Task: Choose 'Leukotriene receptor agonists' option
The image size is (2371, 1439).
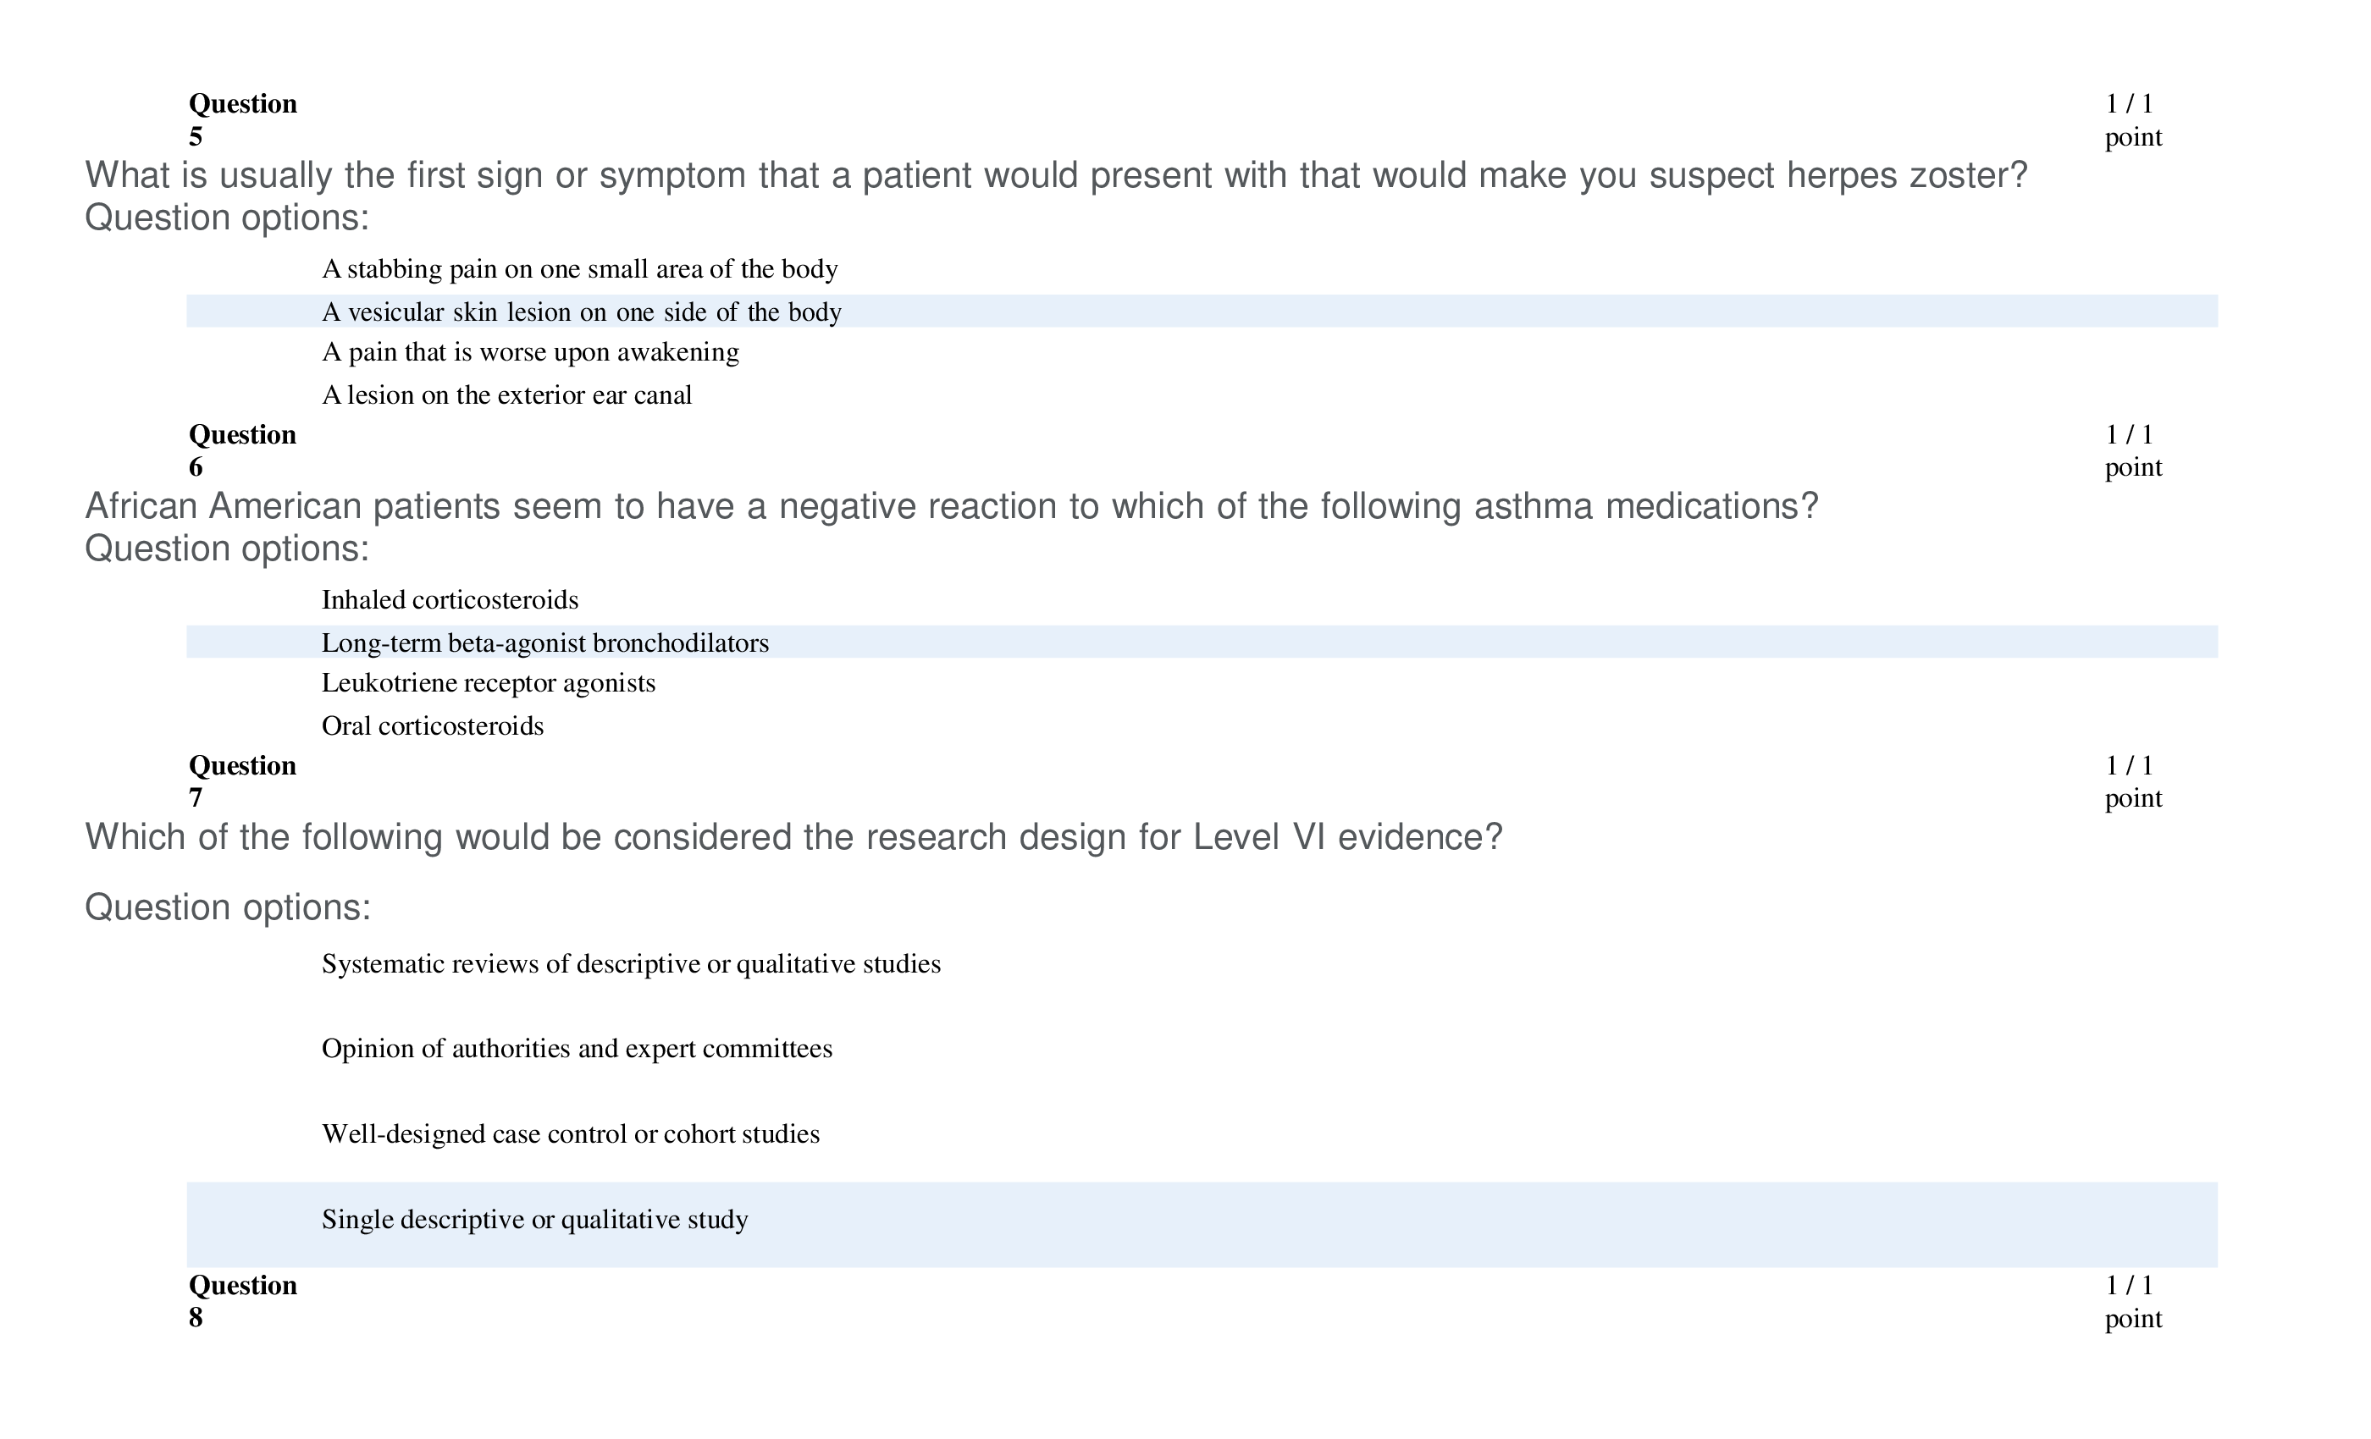Action: 488,683
